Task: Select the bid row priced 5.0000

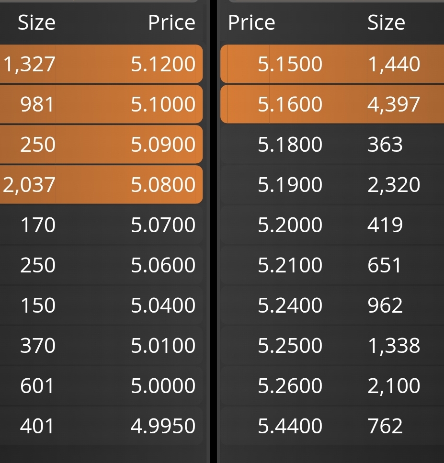Action: coord(102,385)
